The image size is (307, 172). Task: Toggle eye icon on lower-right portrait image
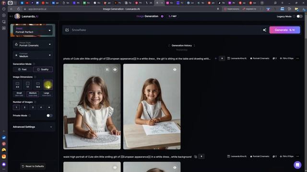pos(175,167)
